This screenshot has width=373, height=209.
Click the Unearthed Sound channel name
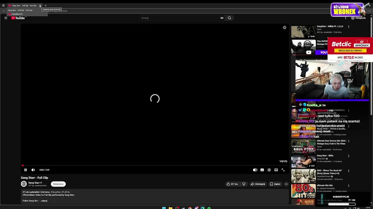[x=324, y=176]
